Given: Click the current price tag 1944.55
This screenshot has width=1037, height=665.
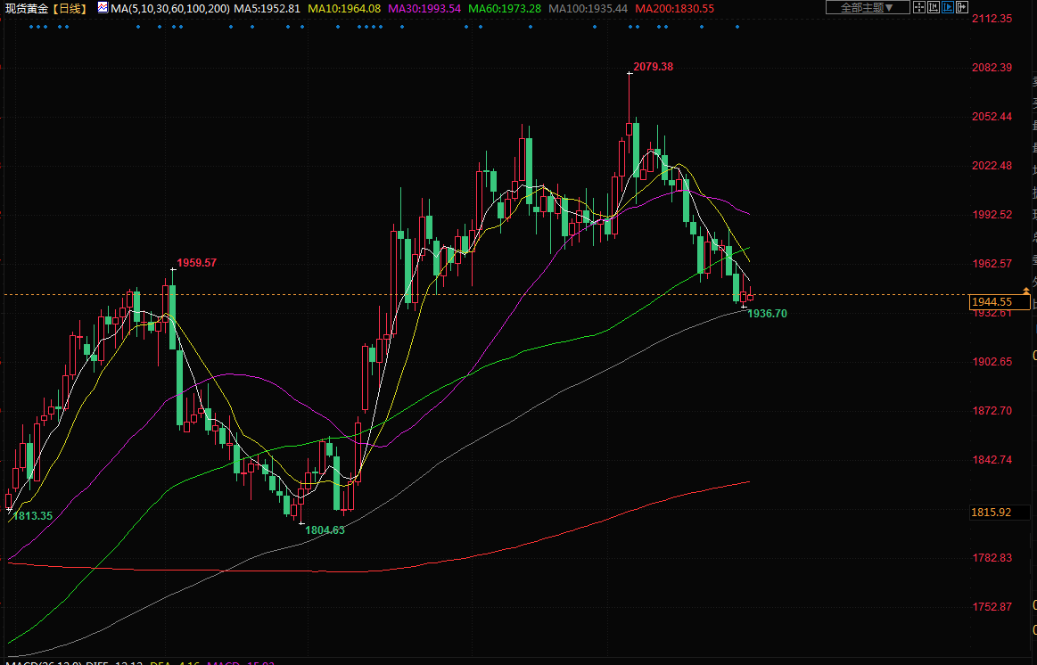Looking at the screenshot, I should click(992, 302).
